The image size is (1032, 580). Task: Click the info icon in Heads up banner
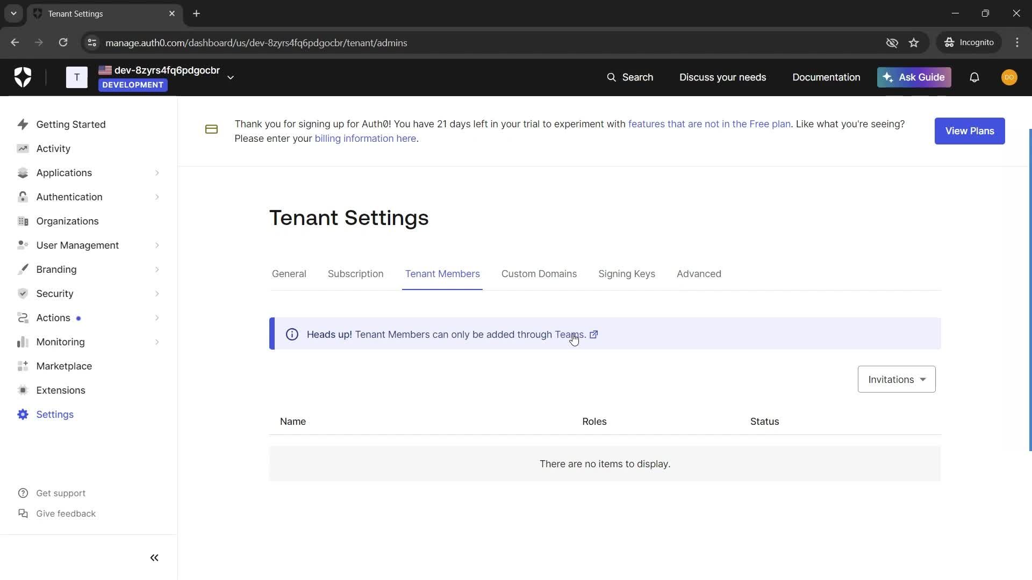[x=292, y=335]
